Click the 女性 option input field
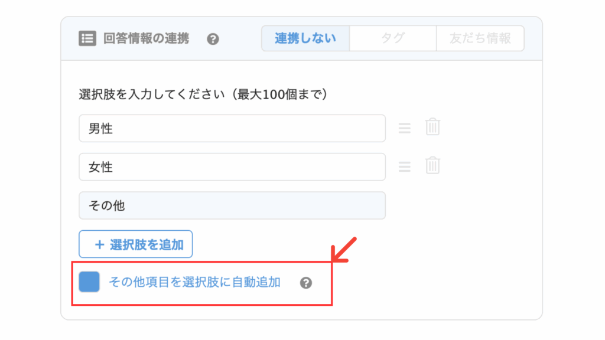Screen dimensions: 605x340 [x=232, y=167]
